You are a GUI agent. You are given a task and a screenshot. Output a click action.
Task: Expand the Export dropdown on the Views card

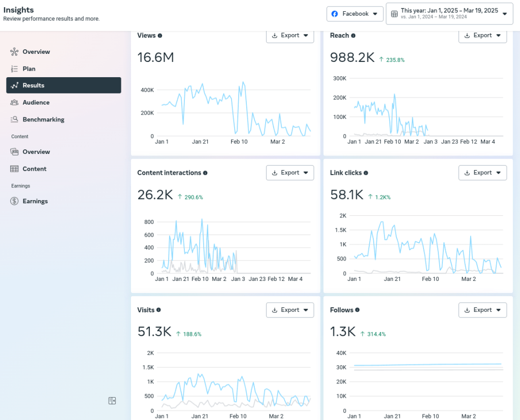[x=290, y=36]
